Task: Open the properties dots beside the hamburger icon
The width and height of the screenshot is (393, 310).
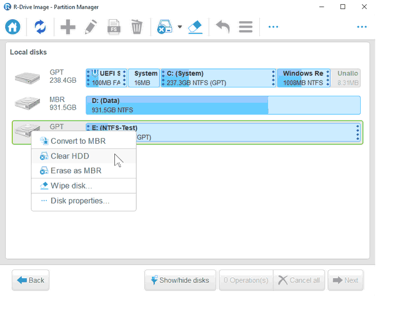Action: (273, 26)
